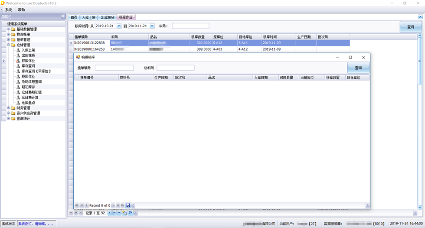Click 查询 button in 编辑移库 dialog
Screen dimensions: 425x228
358,68
